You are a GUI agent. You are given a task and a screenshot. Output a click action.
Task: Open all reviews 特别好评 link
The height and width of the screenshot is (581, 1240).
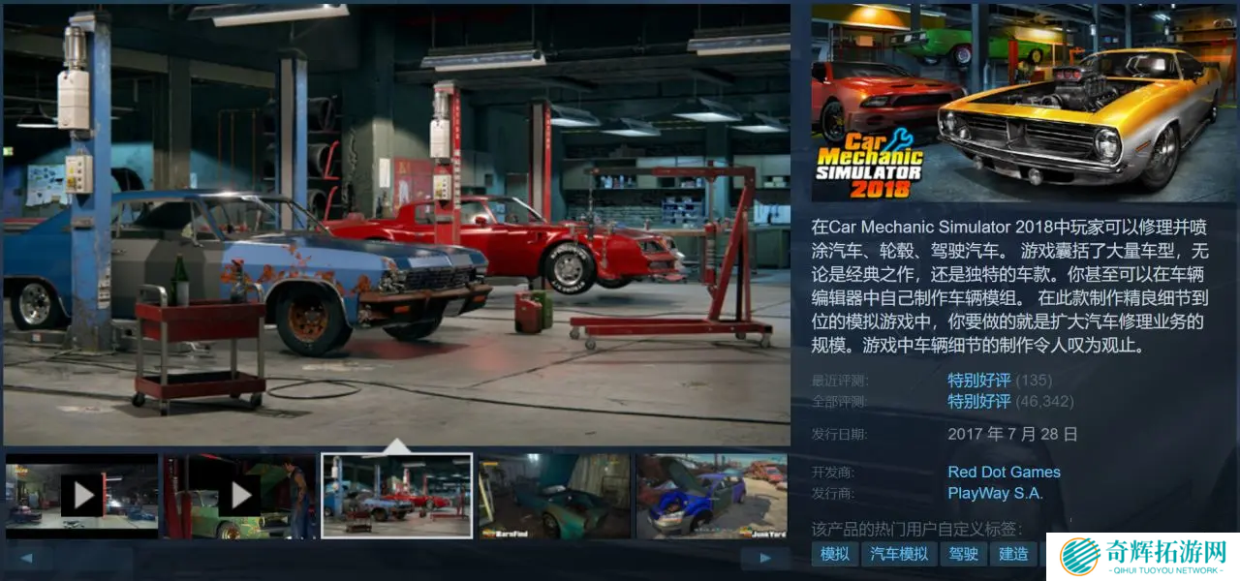978,401
